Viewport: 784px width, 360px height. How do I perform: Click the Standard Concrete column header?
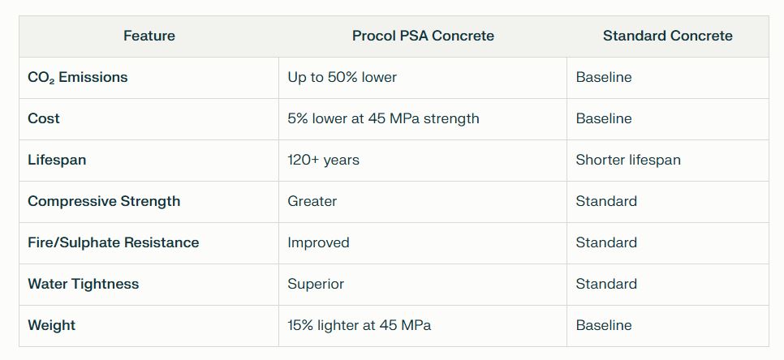pos(667,36)
